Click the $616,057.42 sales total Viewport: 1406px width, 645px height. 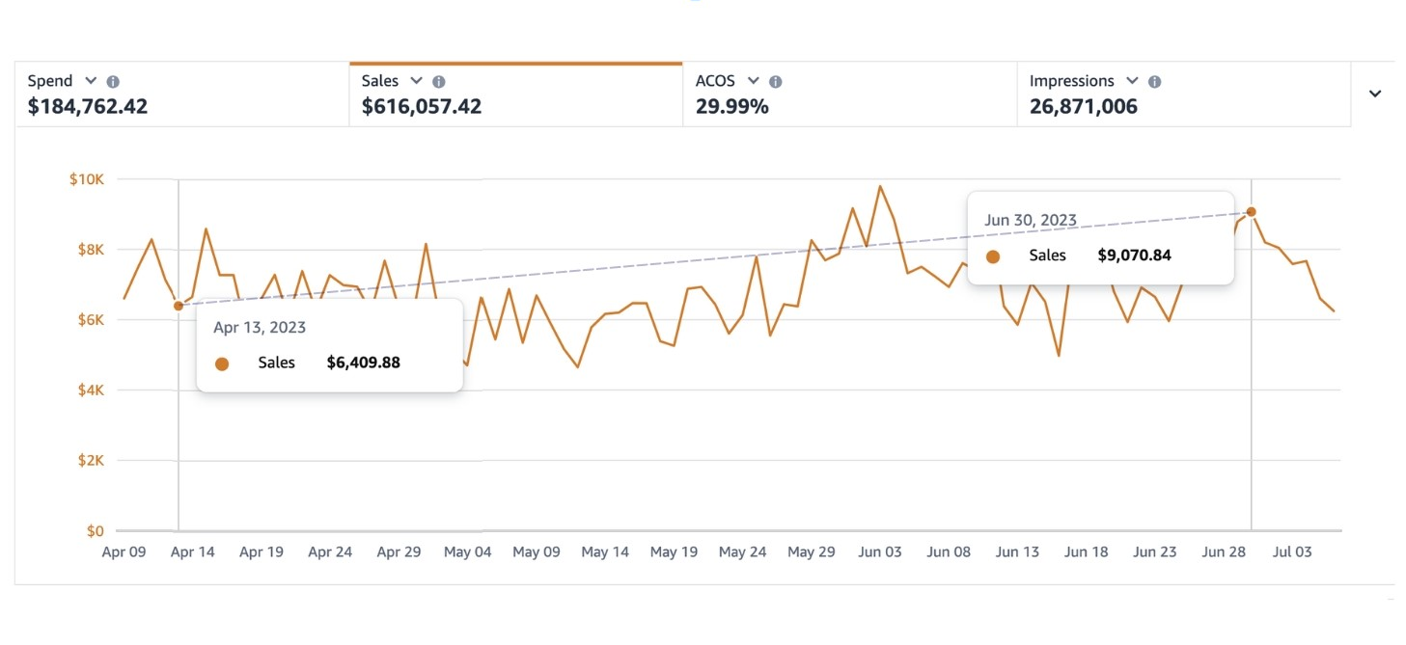coord(422,107)
